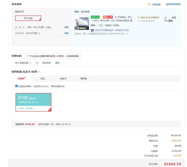Click the ¥4199.00 original price text
187x167 pixels.
point(146,21)
